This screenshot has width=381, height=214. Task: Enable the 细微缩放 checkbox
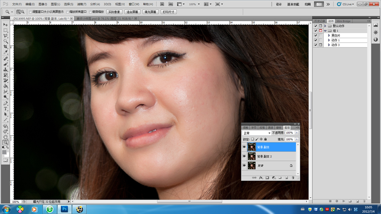(90, 12)
